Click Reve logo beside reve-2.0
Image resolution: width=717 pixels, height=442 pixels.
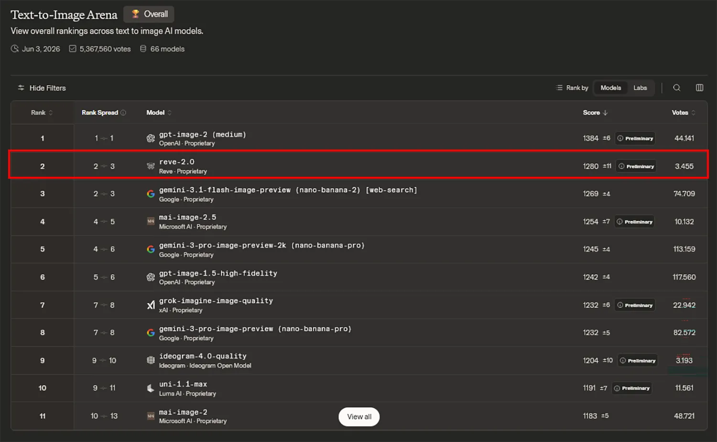(x=151, y=166)
